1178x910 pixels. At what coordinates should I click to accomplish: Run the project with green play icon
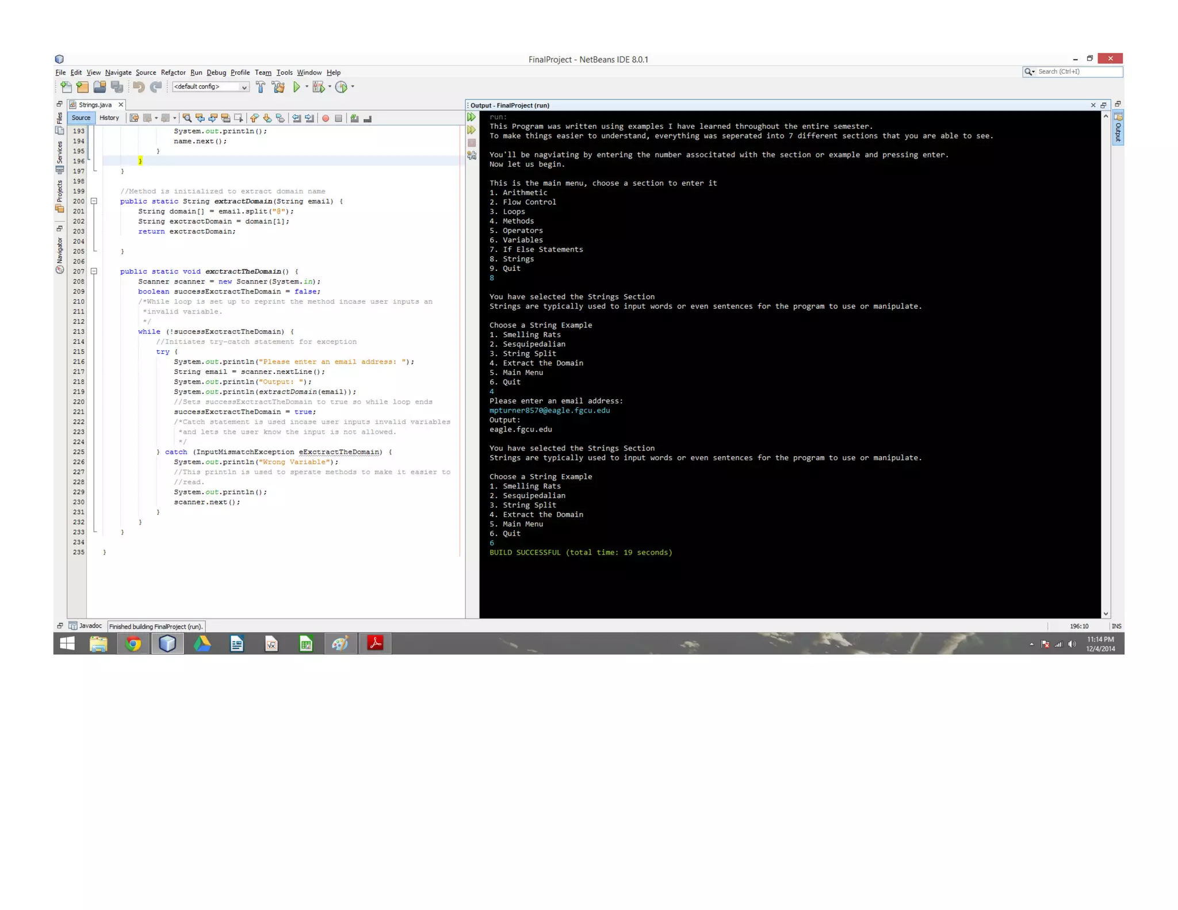tap(297, 87)
